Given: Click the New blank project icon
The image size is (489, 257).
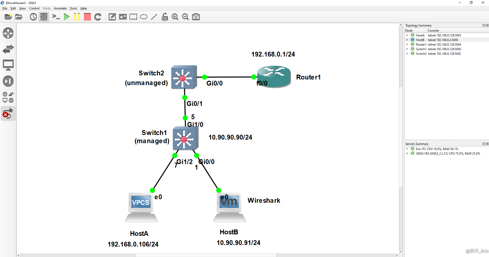Looking at the screenshot, I should coord(8,17).
